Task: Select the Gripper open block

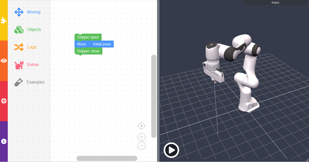Action: pos(88,37)
